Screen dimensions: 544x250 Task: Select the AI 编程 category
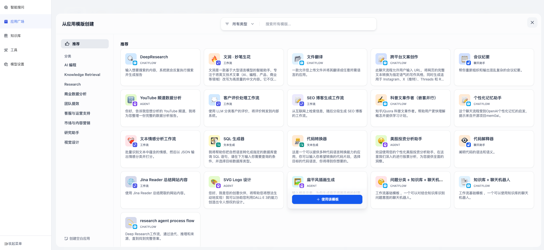coord(70,65)
